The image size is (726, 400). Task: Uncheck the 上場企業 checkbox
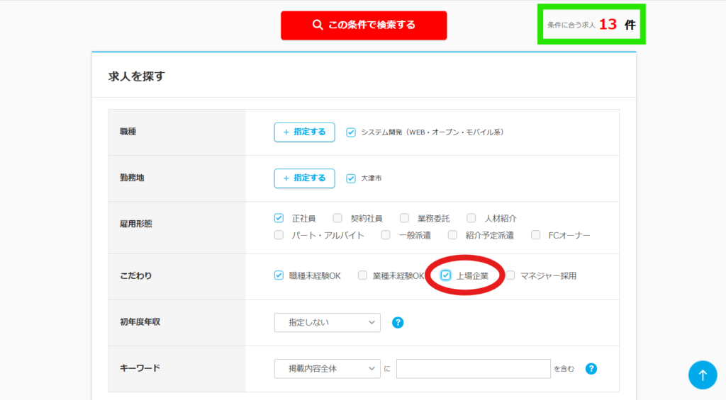[446, 275]
